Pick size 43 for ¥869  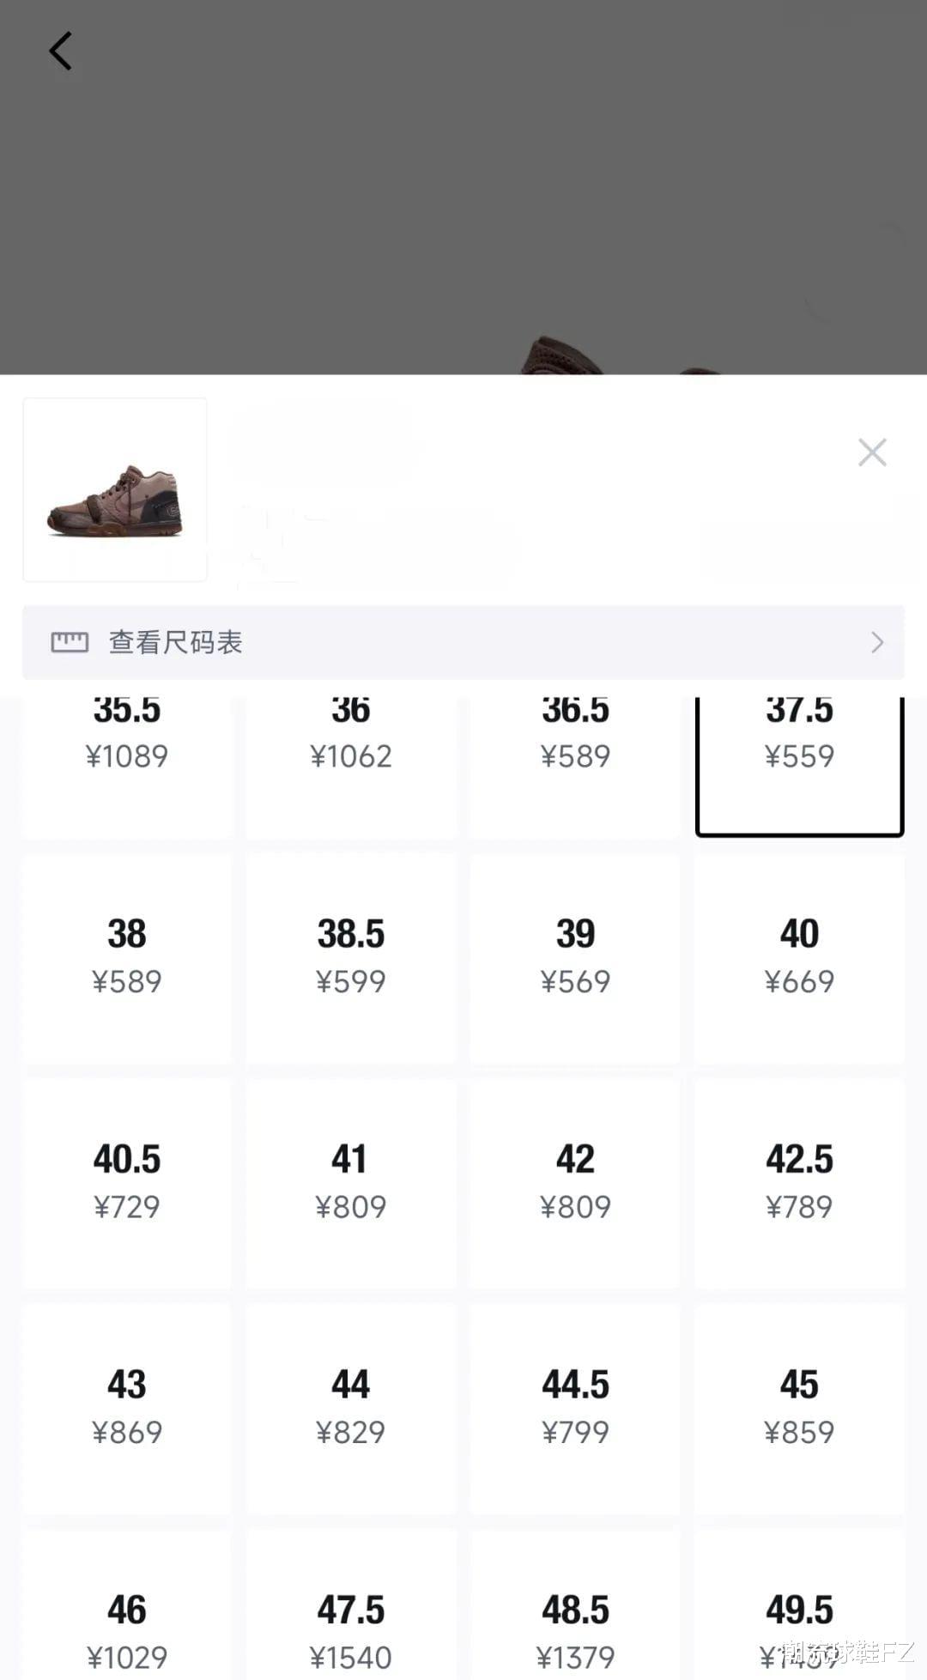pyautogui.click(x=127, y=1410)
